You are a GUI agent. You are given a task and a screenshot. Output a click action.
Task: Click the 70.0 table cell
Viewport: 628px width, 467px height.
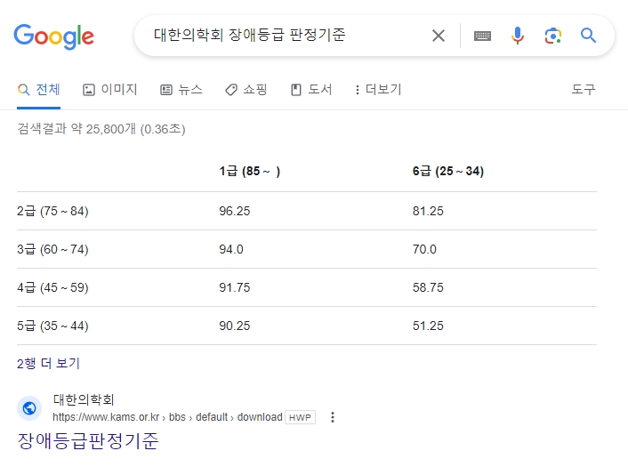click(x=424, y=249)
